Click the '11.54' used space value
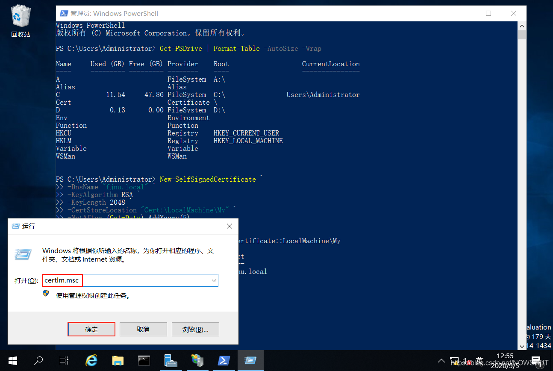This screenshot has height=371, width=553. click(115, 94)
